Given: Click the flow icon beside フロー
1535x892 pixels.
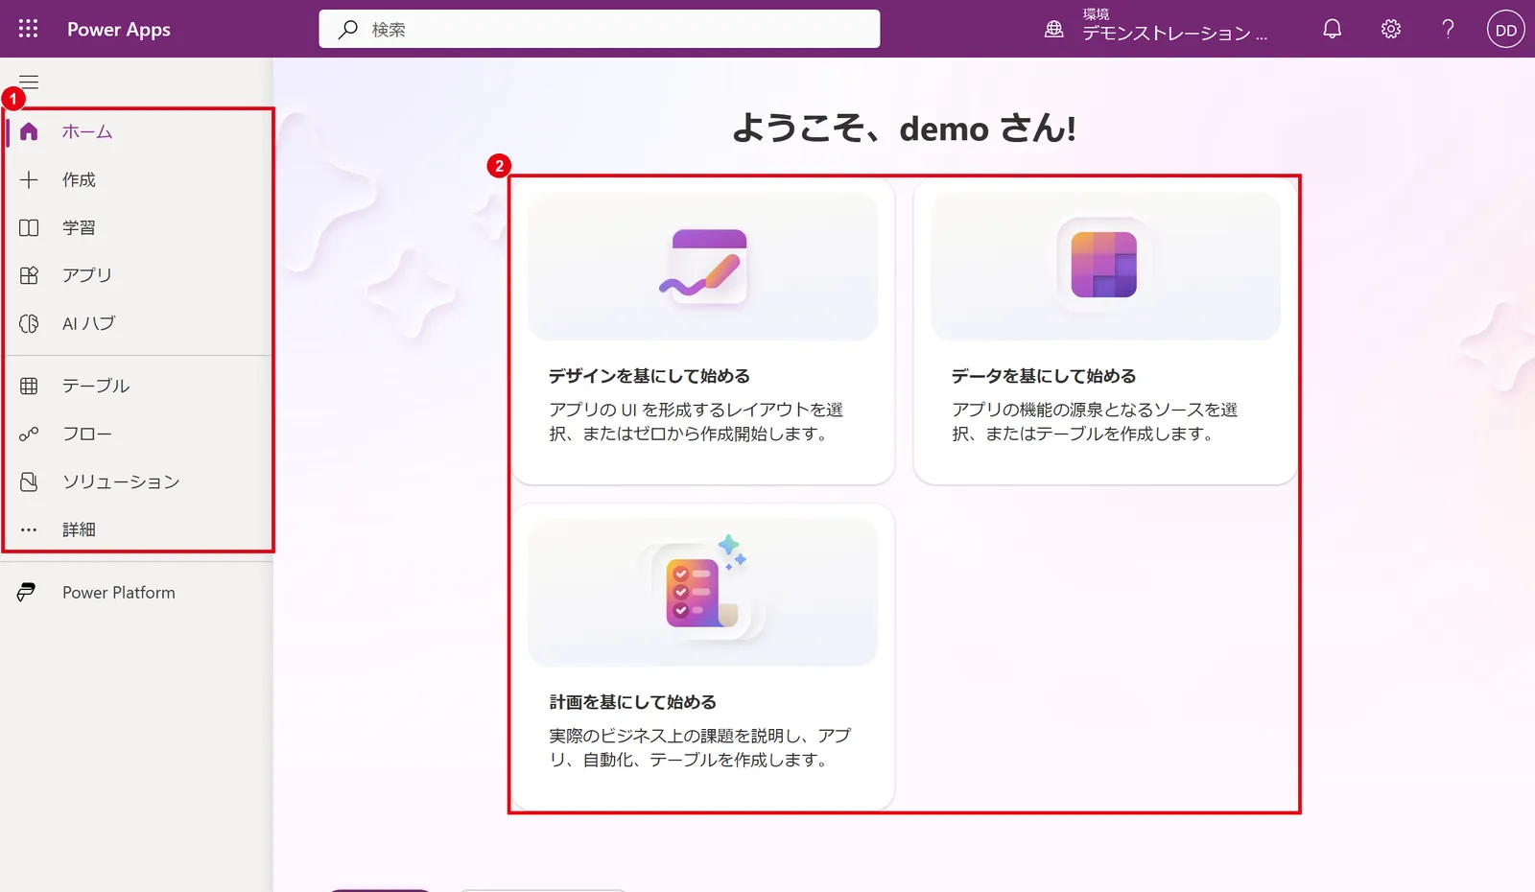Looking at the screenshot, I should (29, 434).
